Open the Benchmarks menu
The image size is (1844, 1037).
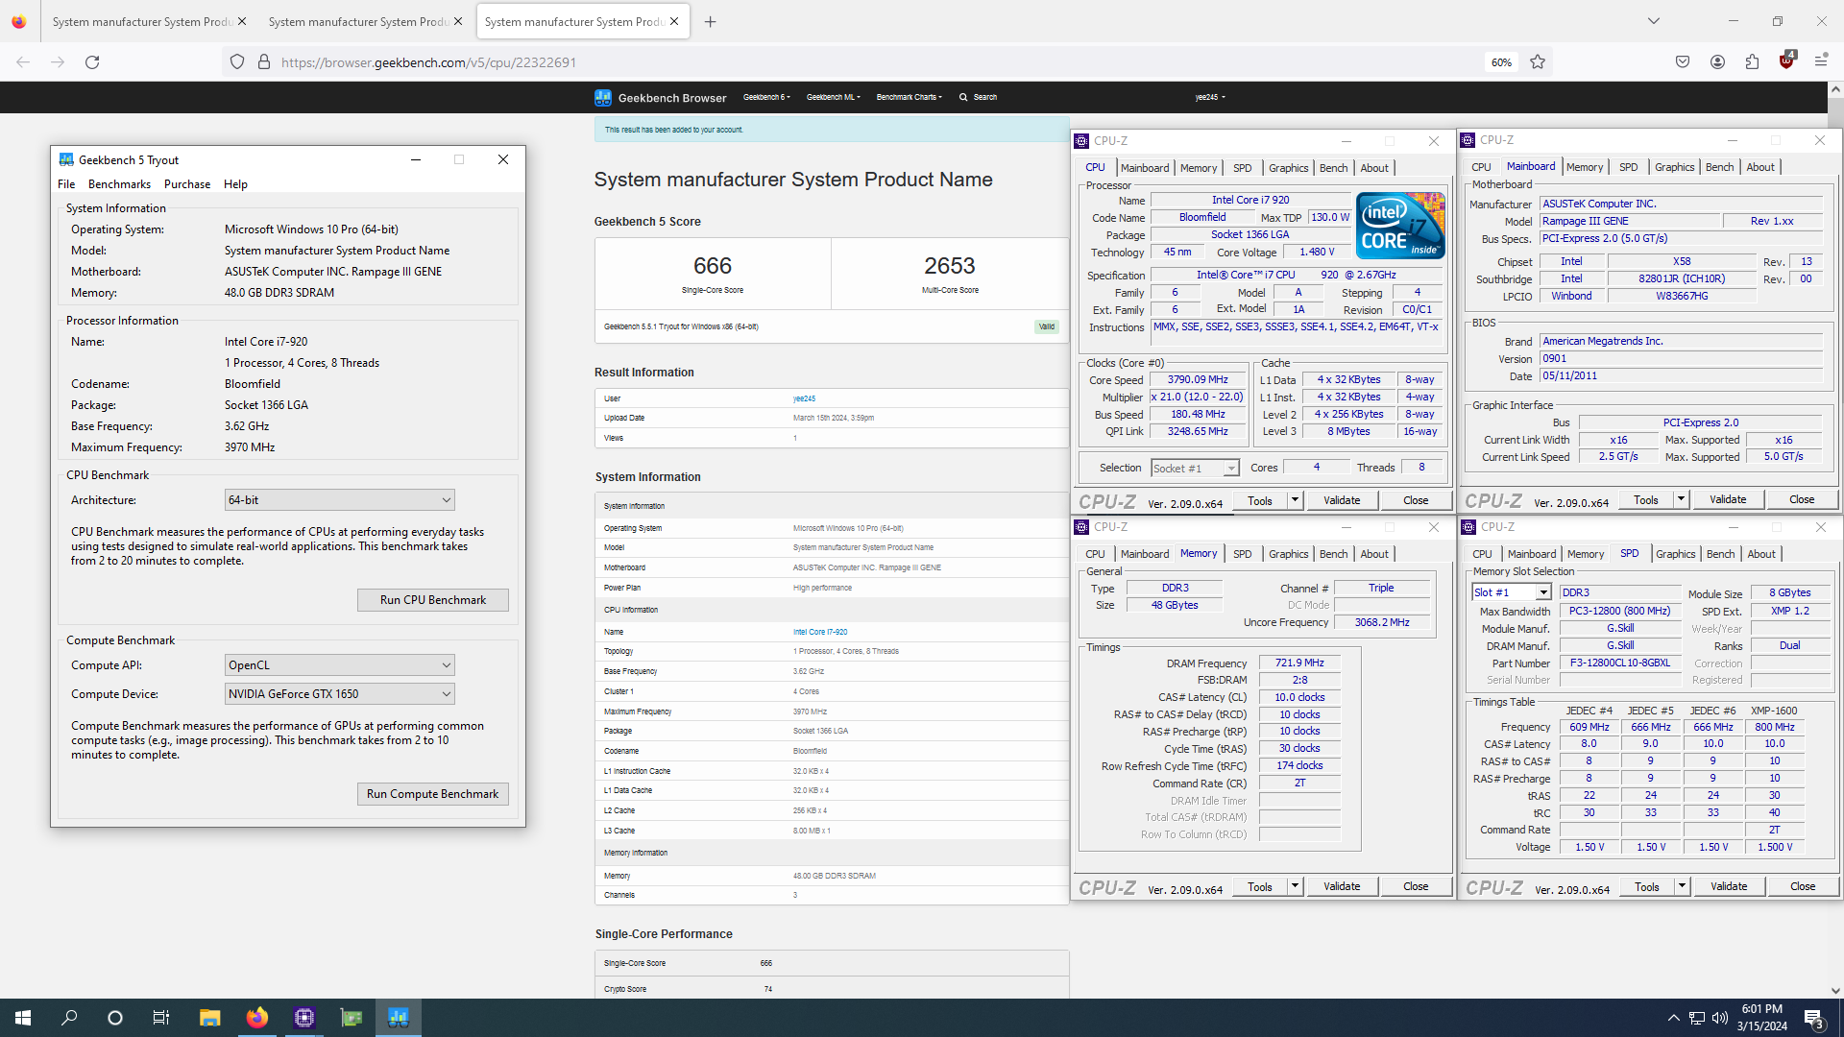[119, 184]
